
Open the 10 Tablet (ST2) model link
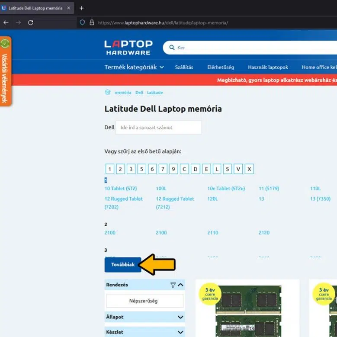[x=121, y=189]
